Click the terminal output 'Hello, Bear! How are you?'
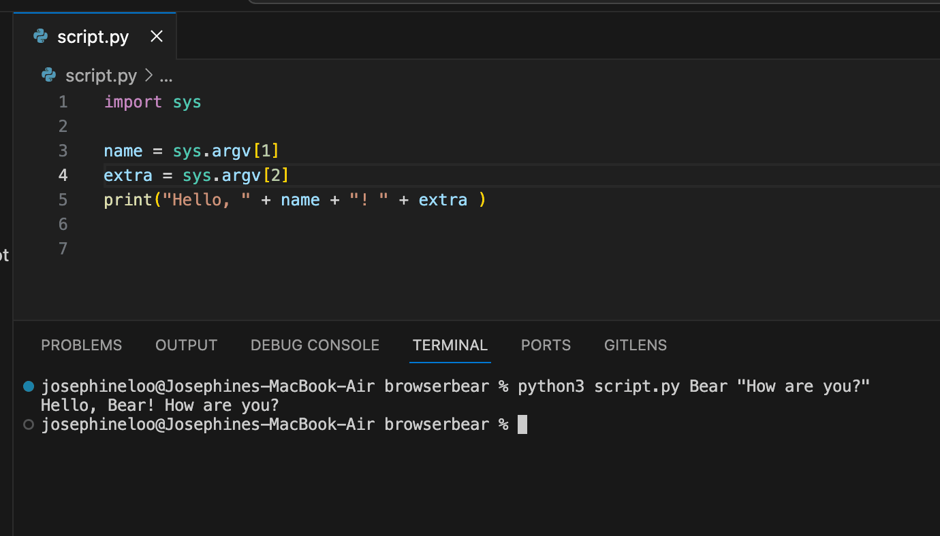 point(160,405)
